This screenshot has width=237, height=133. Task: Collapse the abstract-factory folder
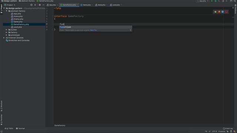pyautogui.click(x=7, y=11)
